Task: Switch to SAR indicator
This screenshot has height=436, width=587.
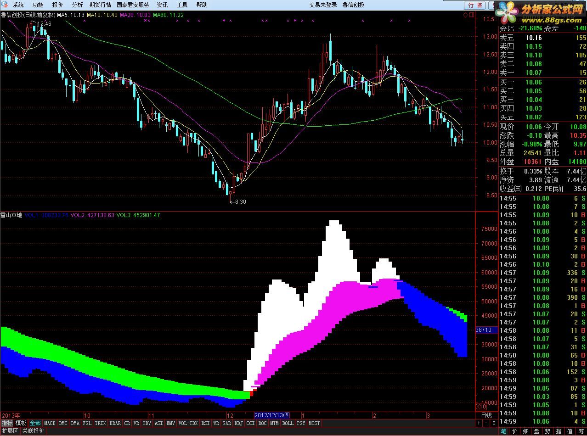Action: 227,423
